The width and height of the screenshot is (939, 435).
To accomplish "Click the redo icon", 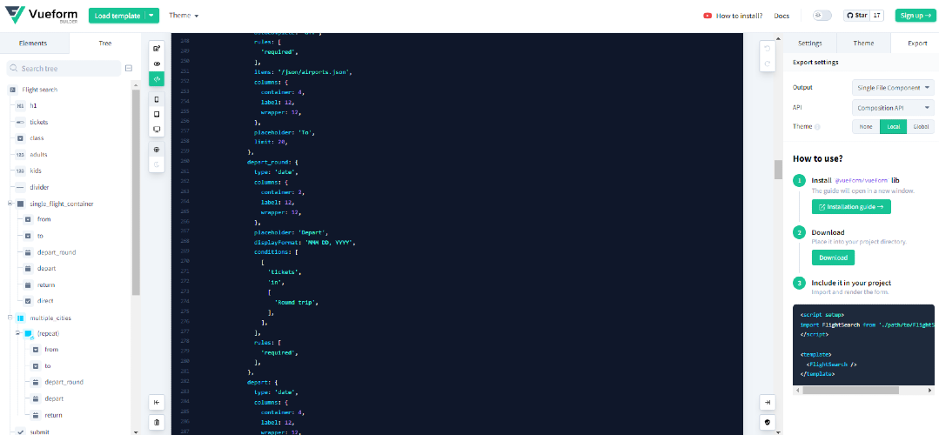I will [x=768, y=64].
